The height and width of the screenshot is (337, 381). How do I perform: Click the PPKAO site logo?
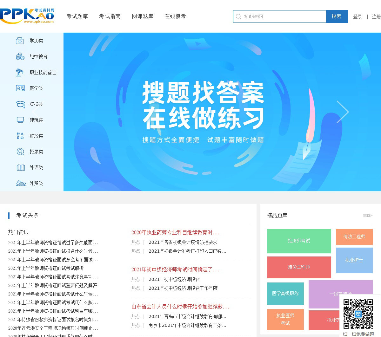[x=27, y=16]
